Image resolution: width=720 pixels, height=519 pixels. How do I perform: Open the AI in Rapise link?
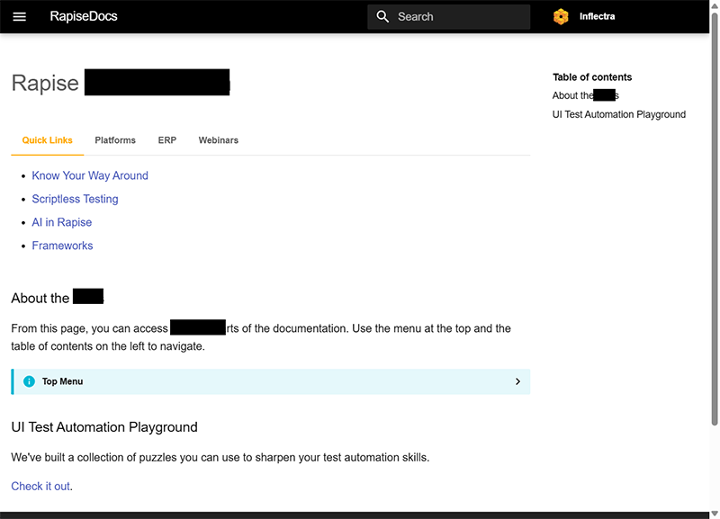(x=61, y=222)
